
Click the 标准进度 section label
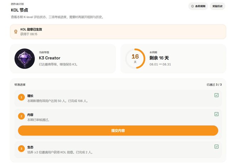pyautogui.click(x=20, y=85)
